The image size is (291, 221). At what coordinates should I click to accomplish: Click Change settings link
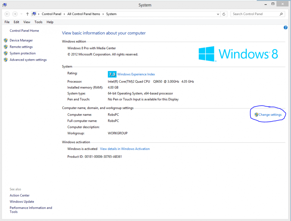click(x=270, y=115)
